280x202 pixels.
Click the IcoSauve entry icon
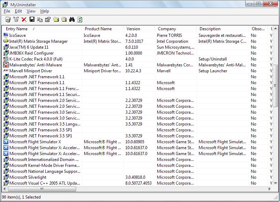pos(6,35)
